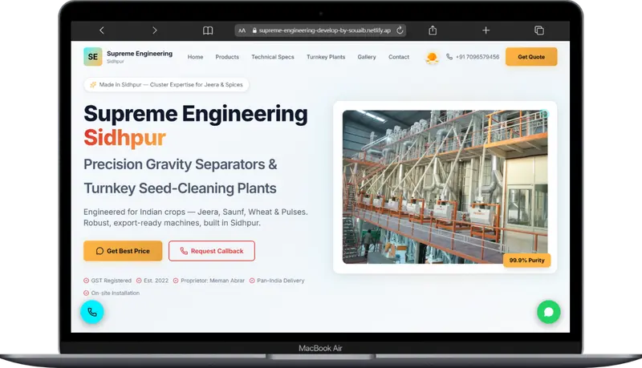Go forward with the browser forward arrow
Viewport: 642px width, 368px height.
pyautogui.click(x=154, y=30)
